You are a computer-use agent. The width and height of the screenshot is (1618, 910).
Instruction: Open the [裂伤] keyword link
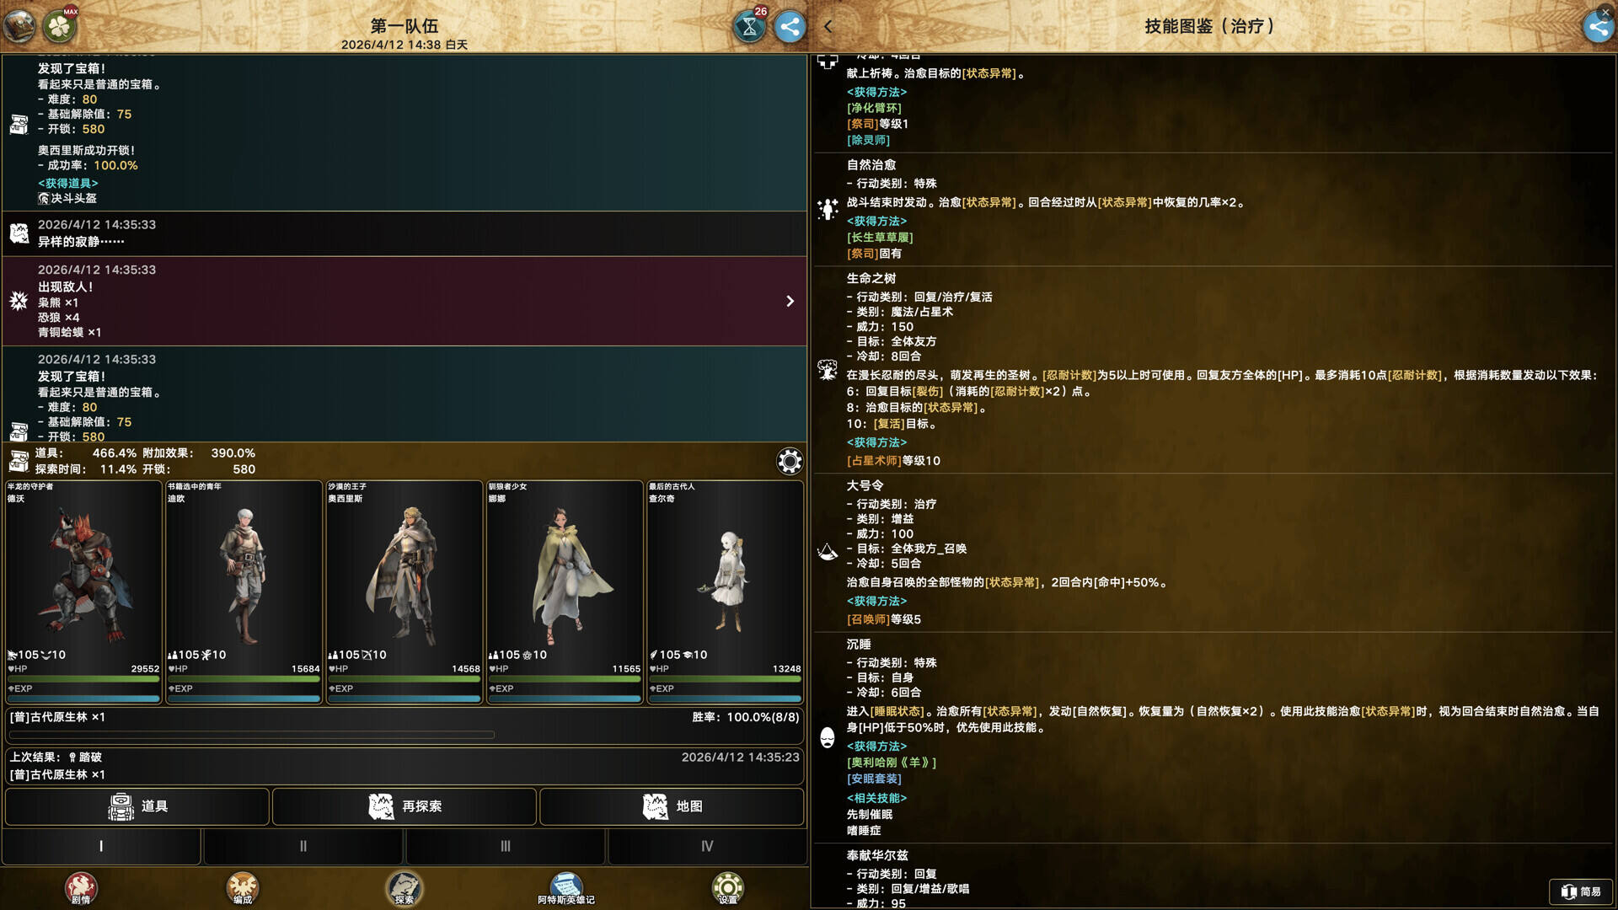(928, 392)
